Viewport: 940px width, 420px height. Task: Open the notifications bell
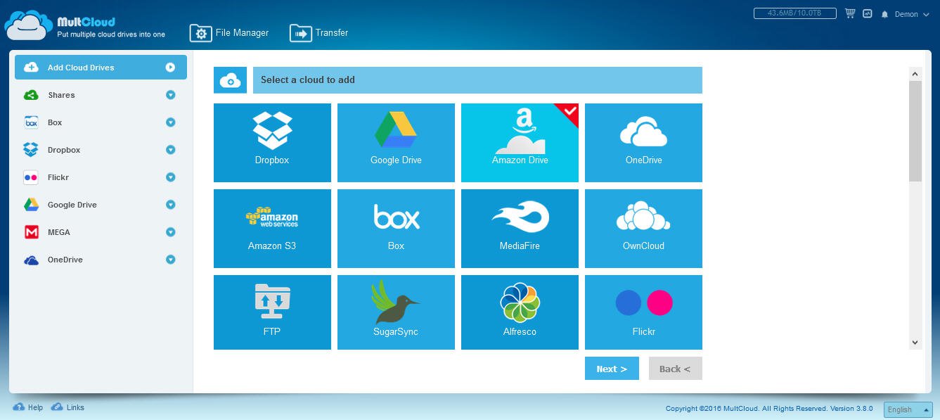pos(884,14)
